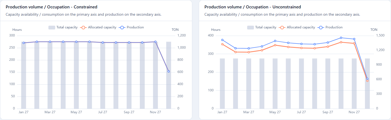
Task: Click May 27 orange Allocated point in Unconstrained chart
Action: pos(275,45)
